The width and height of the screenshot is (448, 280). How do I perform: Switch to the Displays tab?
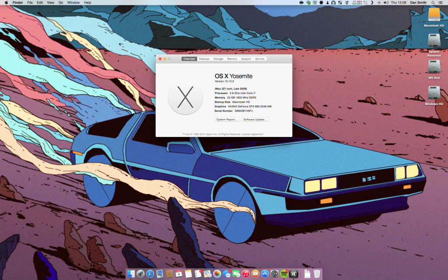(x=204, y=59)
